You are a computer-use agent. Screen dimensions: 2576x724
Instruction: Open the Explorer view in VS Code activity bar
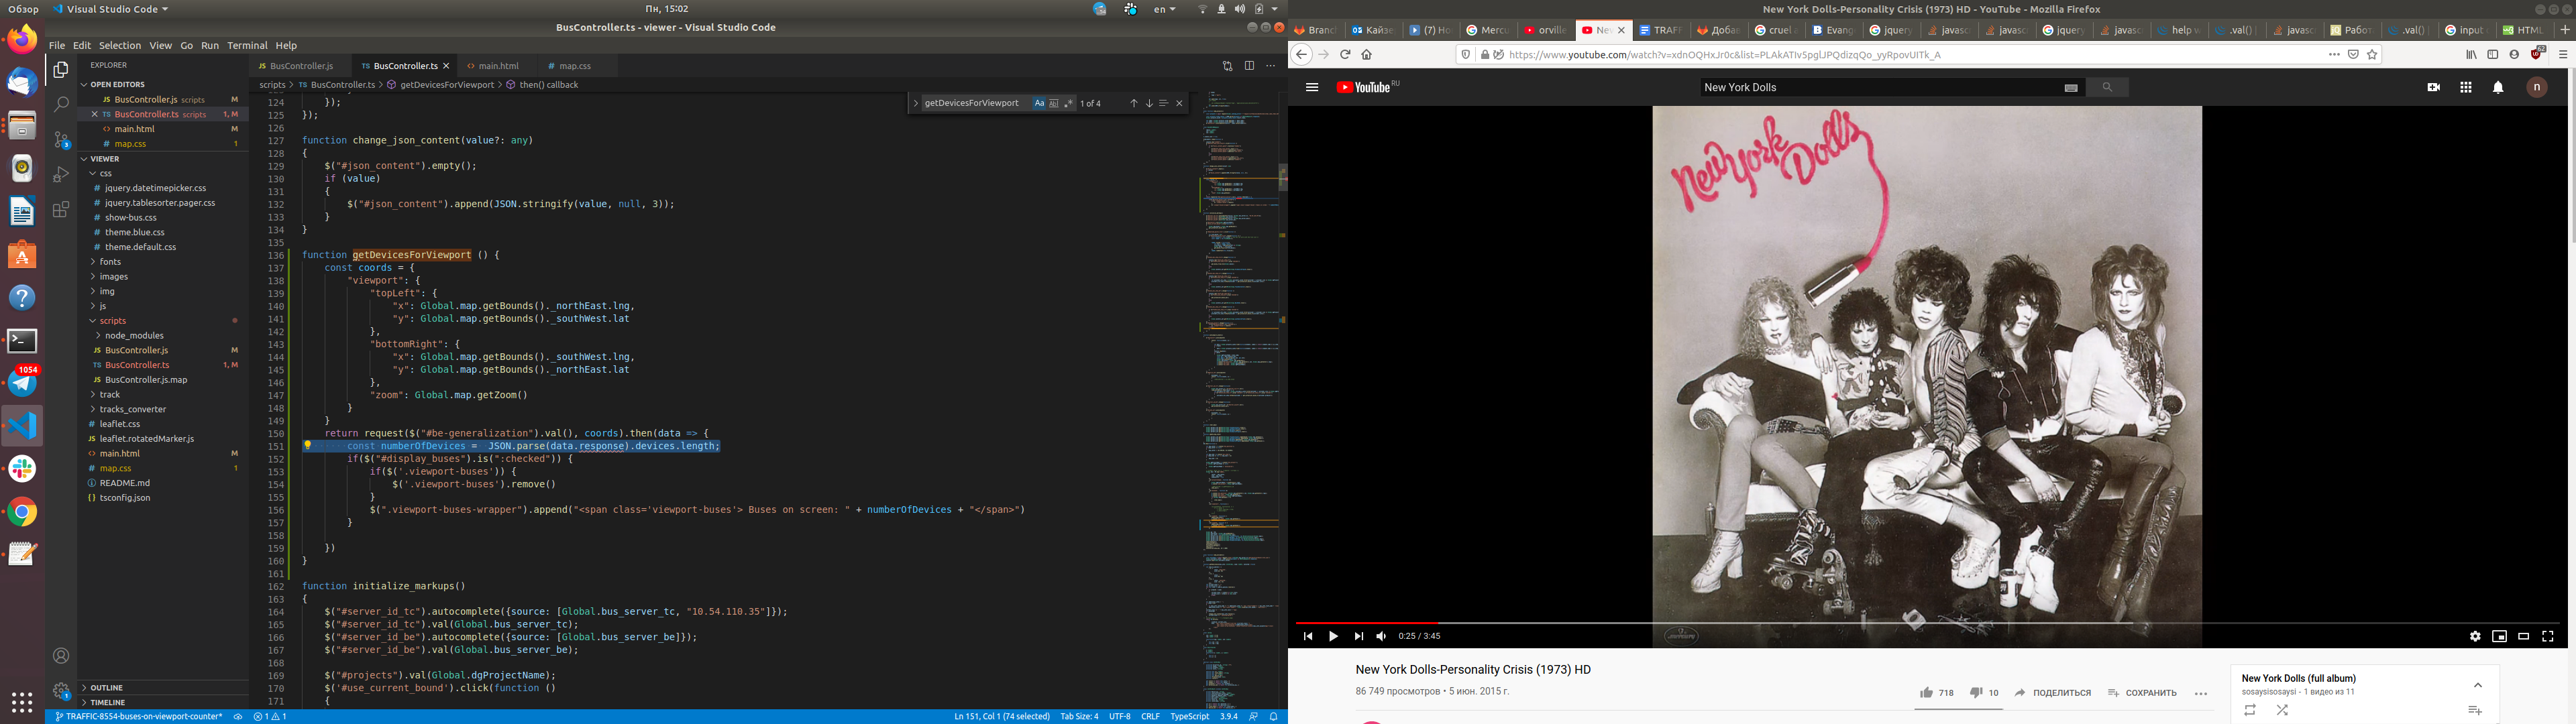pos(61,69)
